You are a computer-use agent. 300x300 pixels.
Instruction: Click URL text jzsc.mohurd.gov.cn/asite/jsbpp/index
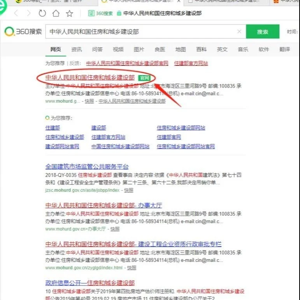pyautogui.click(x=82, y=190)
